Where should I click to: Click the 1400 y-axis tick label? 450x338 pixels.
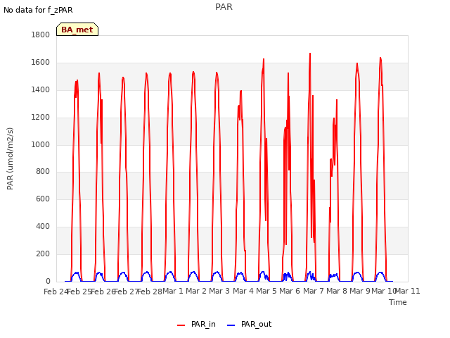[41, 90]
